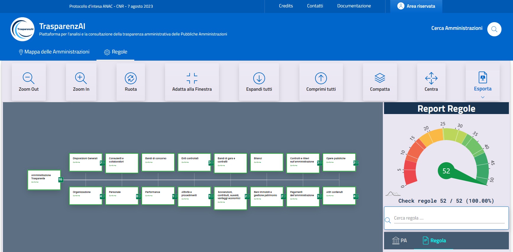Image resolution: width=513 pixels, height=252 pixels.
Task: Click the Zoom Out magnifier icon
Action: coord(29,78)
